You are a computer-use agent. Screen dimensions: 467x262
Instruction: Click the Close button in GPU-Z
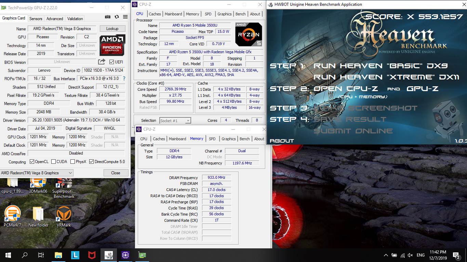[116, 173]
